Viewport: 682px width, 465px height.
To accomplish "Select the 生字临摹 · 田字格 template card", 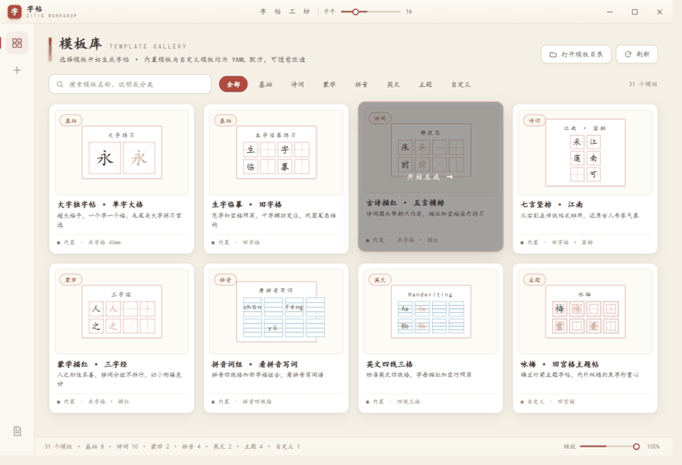I will pos(276,179).
